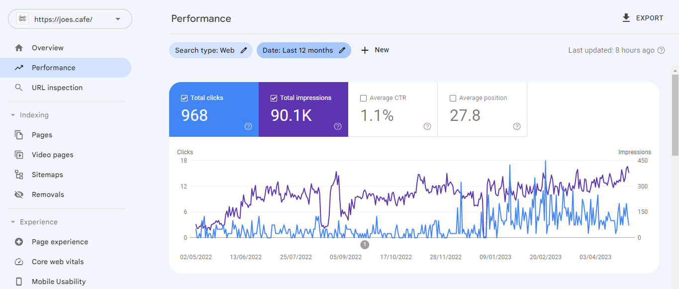Collapse the Experience section

point(13,222)
